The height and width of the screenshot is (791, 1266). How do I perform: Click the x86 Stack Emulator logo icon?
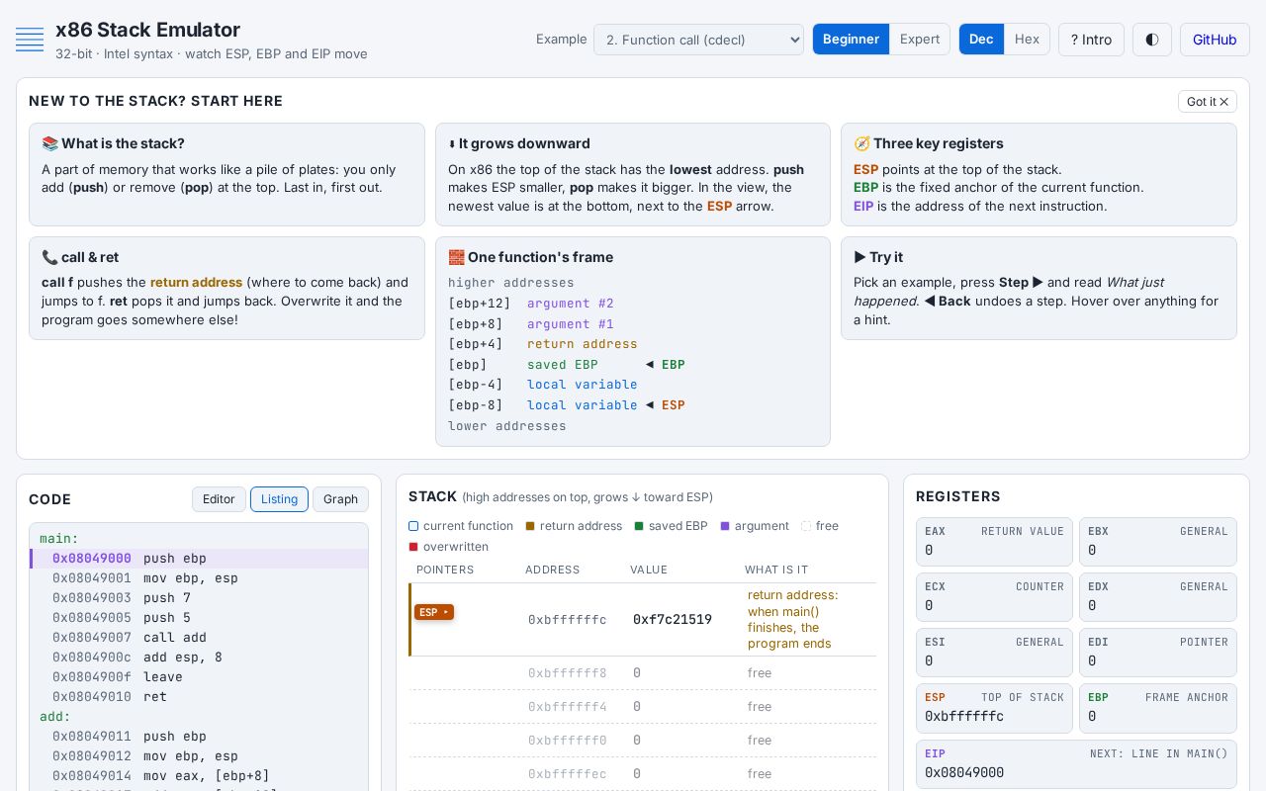click(30, 40)
